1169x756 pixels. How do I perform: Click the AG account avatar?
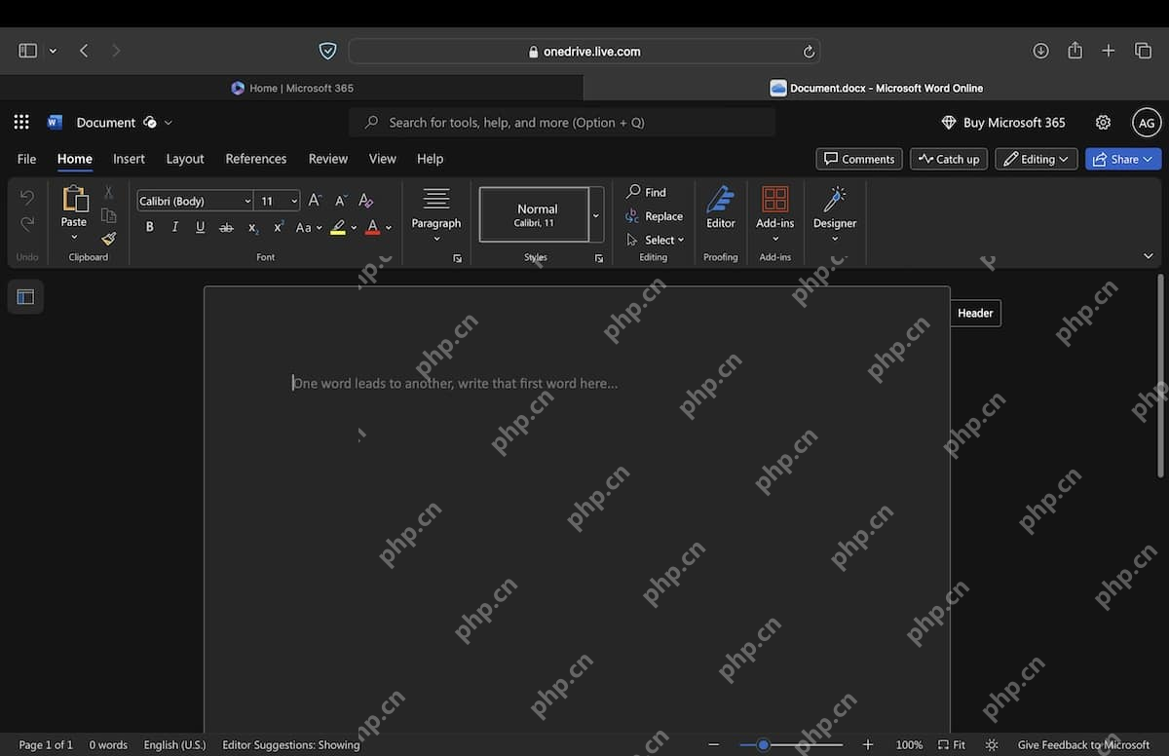click(1147, 122)
